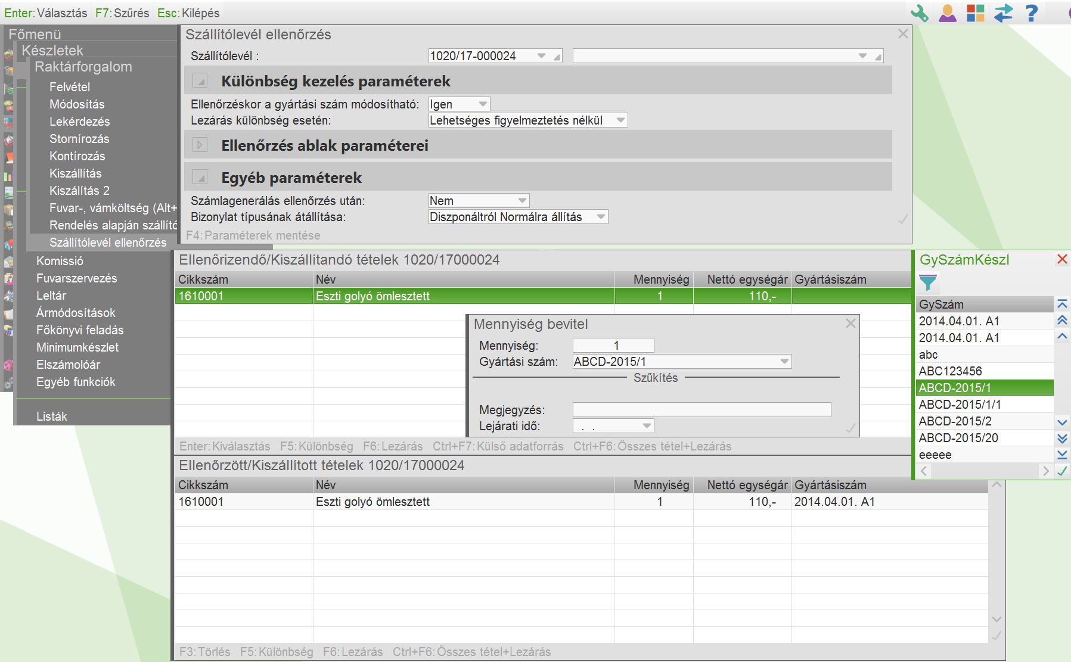
Task: Click the Megjegyzés text field
Action: coord(701,410)
